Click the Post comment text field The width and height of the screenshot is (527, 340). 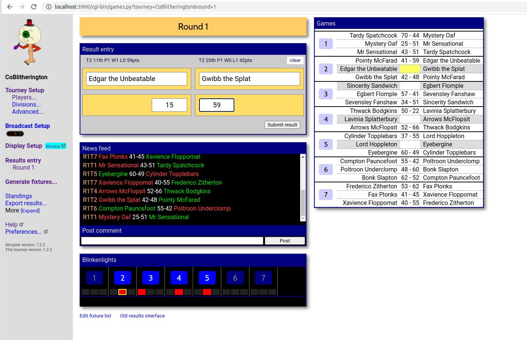[x=172, y=241]
